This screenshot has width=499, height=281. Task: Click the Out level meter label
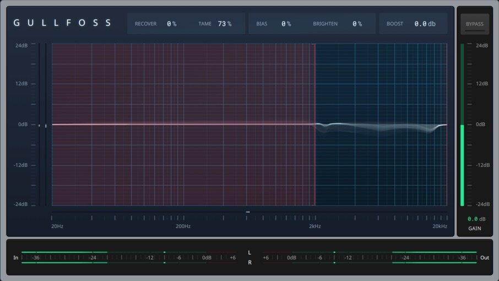[x=484, y=258]
